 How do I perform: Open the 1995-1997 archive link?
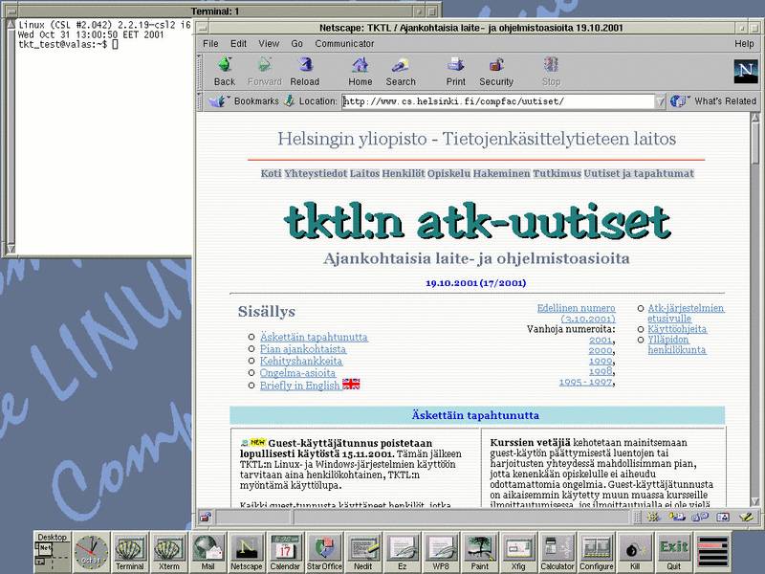pos(585,382)
